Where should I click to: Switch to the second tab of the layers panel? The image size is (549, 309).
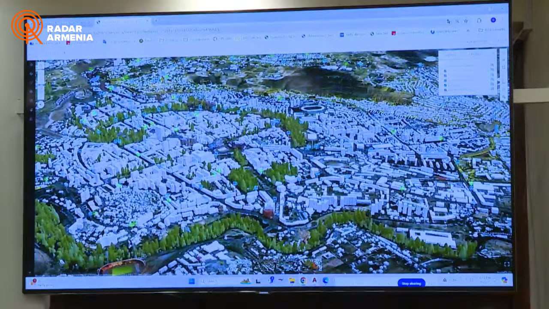(475, 54)
